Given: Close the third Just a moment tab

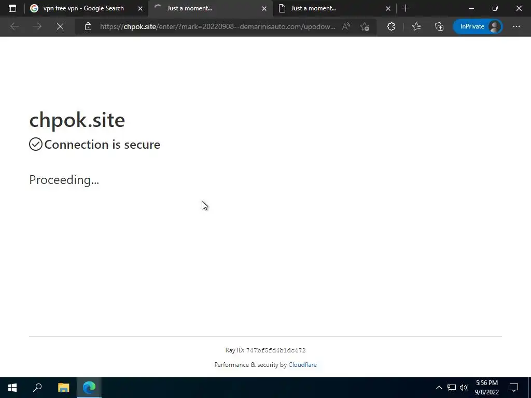Looking at the screenshot, I should pyautogui.click(x=388, y=8).
